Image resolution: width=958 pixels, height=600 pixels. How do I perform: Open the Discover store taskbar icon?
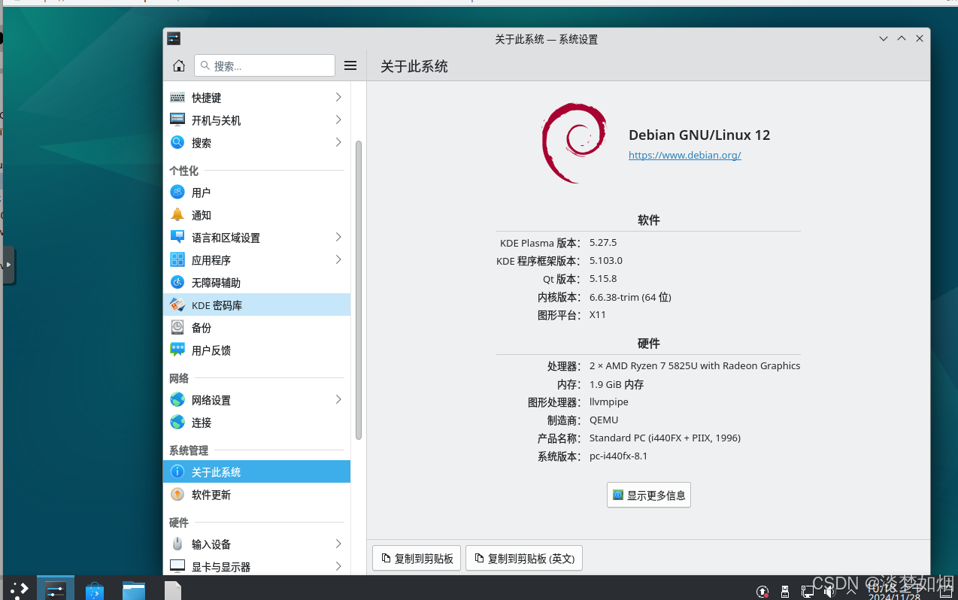(x=95, y=590)
